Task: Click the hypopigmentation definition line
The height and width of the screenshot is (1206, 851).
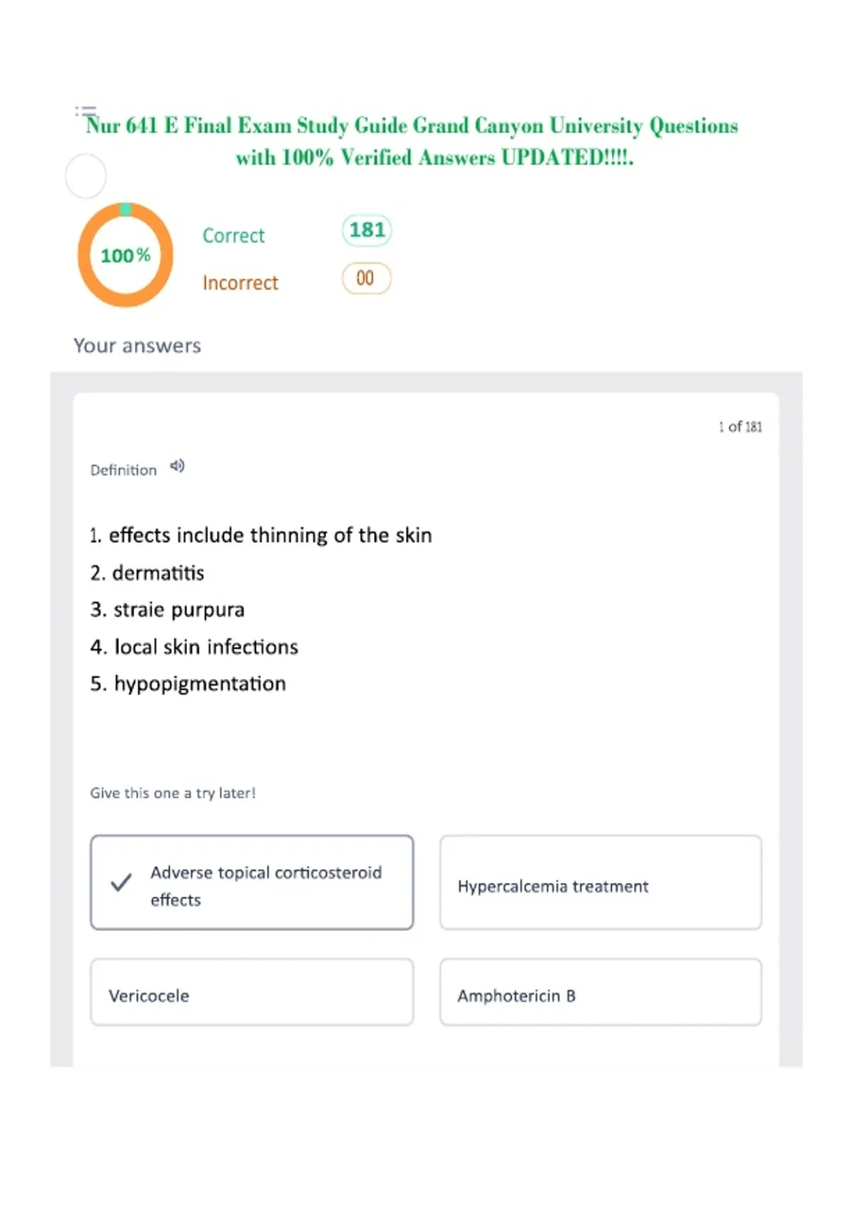Action: [188, 684]
